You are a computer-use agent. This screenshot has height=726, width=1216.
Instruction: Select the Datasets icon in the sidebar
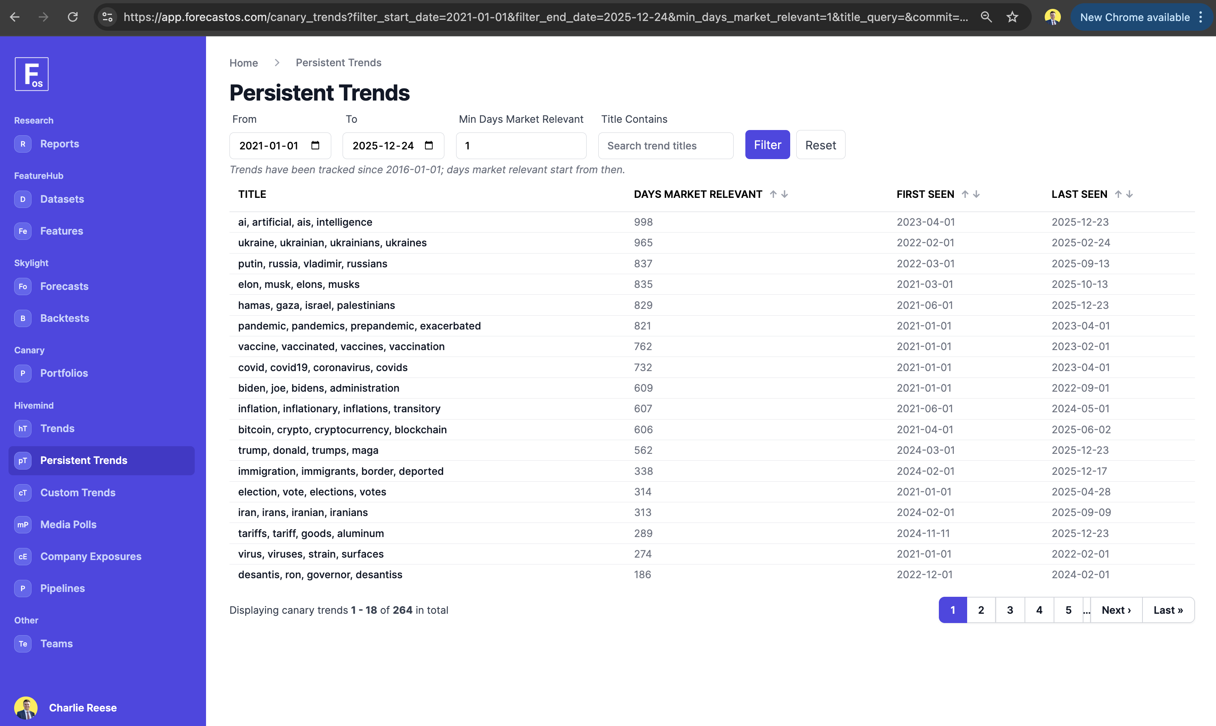[23, 199]
